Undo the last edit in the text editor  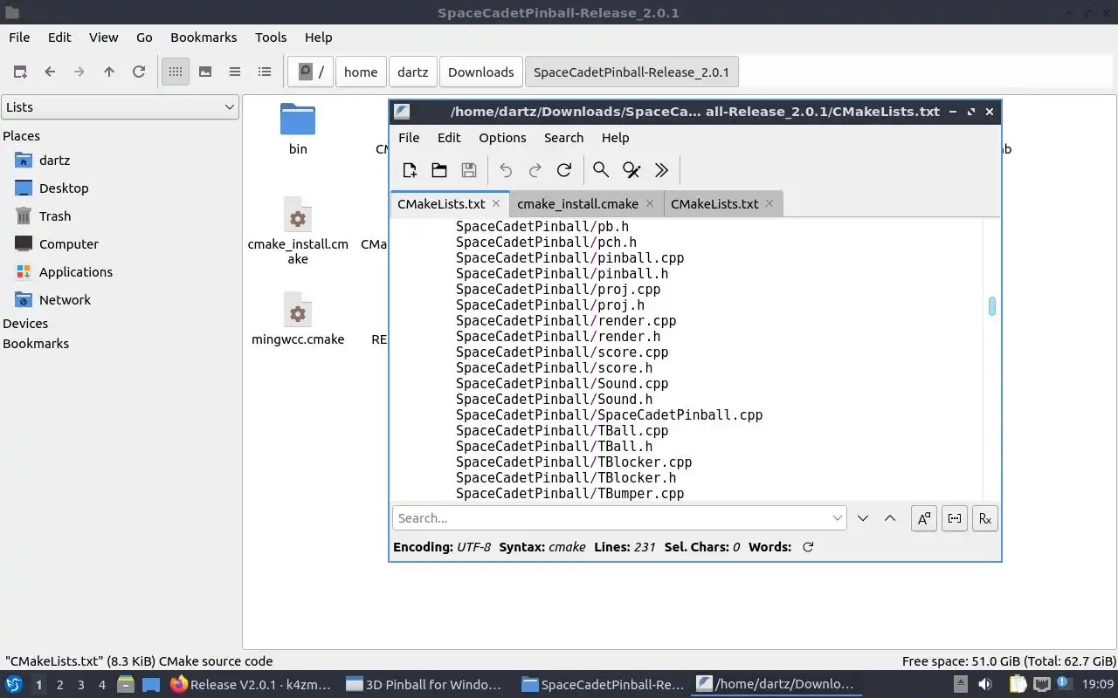506,170
